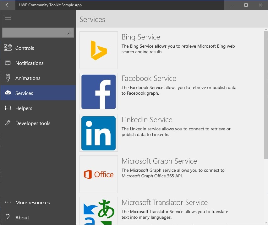Click the Notifications message icon
This screenshot has height=225, width=268.
[x=8, y=63]
